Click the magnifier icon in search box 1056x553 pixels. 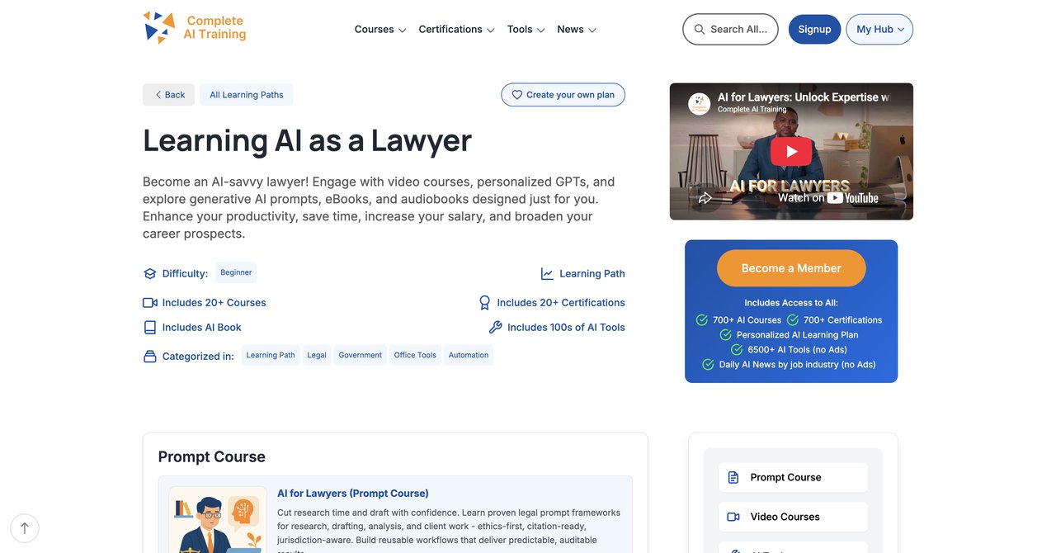pos(700,29)
